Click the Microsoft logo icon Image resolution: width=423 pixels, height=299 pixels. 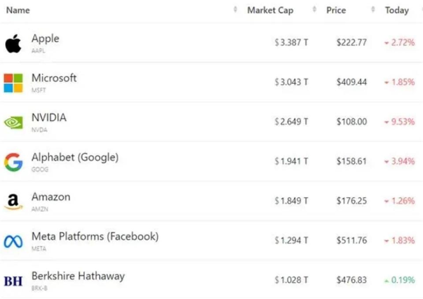click(x=13, y=83)
